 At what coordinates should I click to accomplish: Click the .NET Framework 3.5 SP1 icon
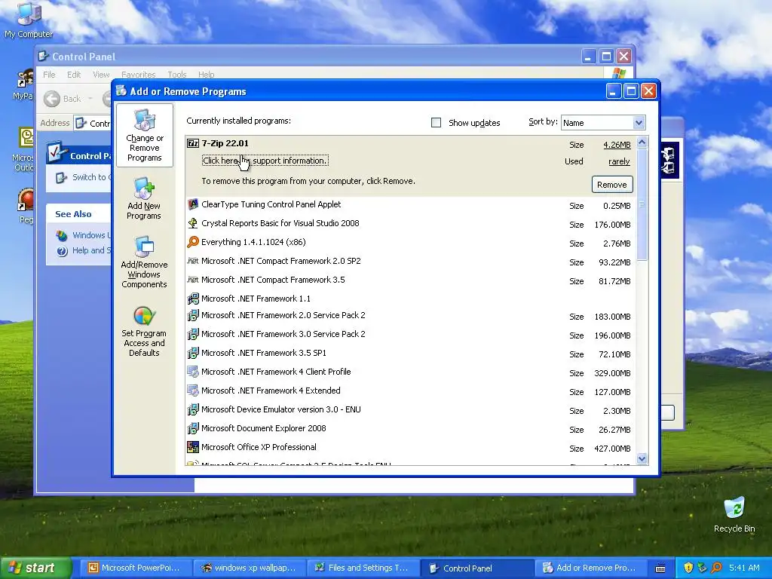pos(193,353)
